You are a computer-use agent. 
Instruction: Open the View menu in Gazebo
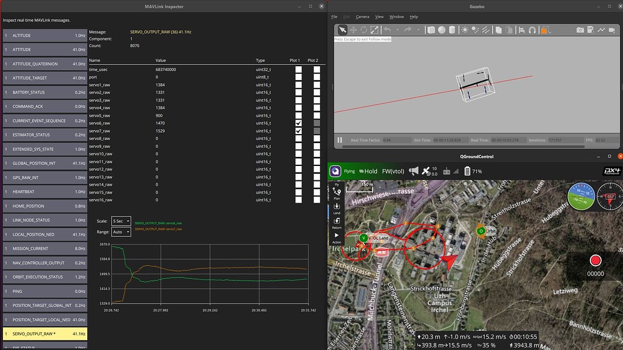tap(379, 17)
